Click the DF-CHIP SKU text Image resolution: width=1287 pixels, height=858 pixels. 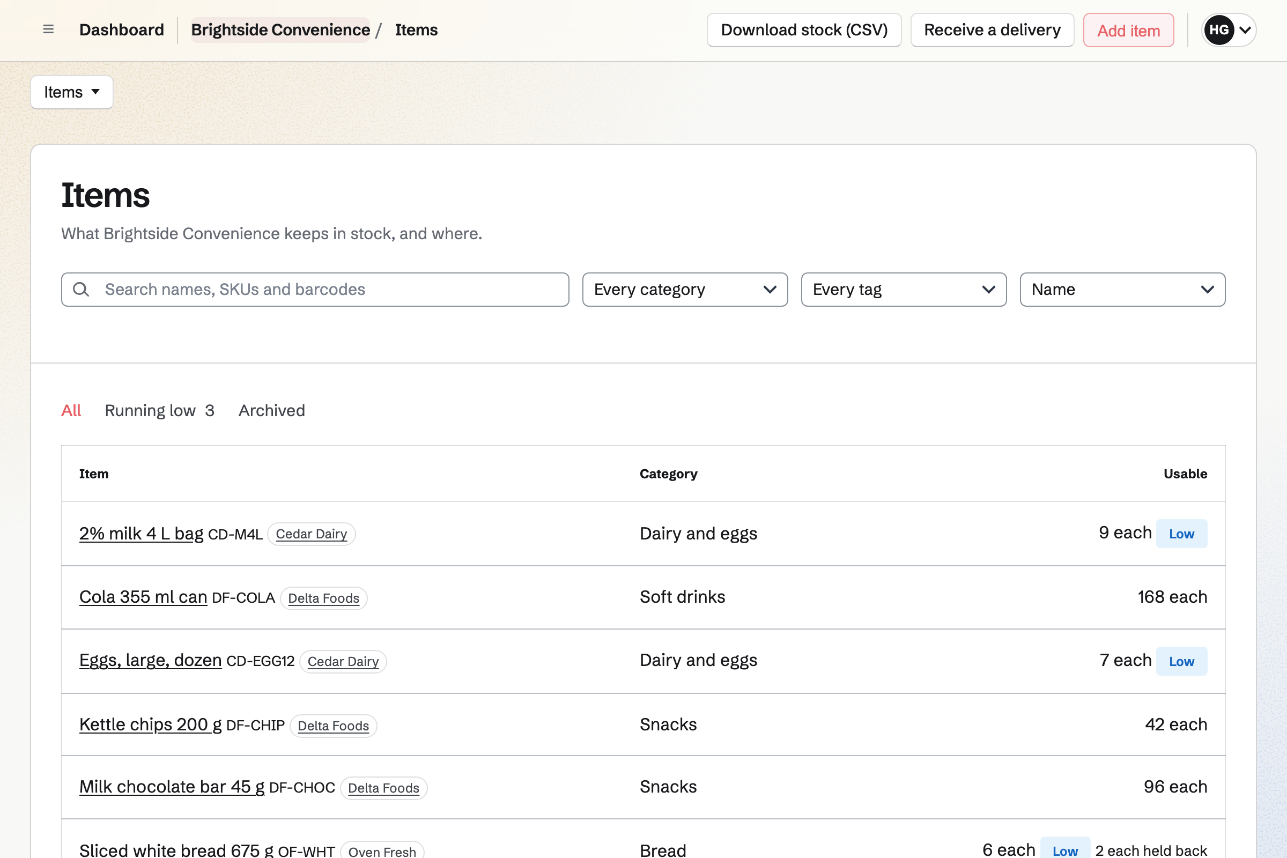point(255,725)
